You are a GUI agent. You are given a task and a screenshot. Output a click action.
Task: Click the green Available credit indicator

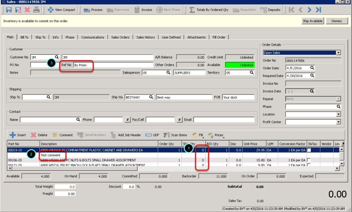[240, 65]
